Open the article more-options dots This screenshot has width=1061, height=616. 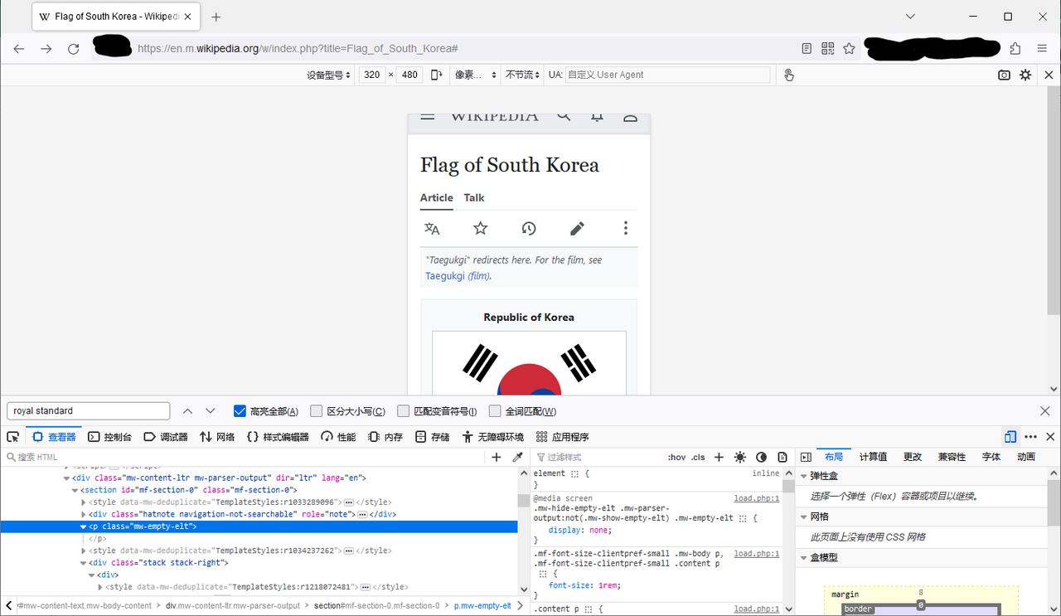[626, 228]
